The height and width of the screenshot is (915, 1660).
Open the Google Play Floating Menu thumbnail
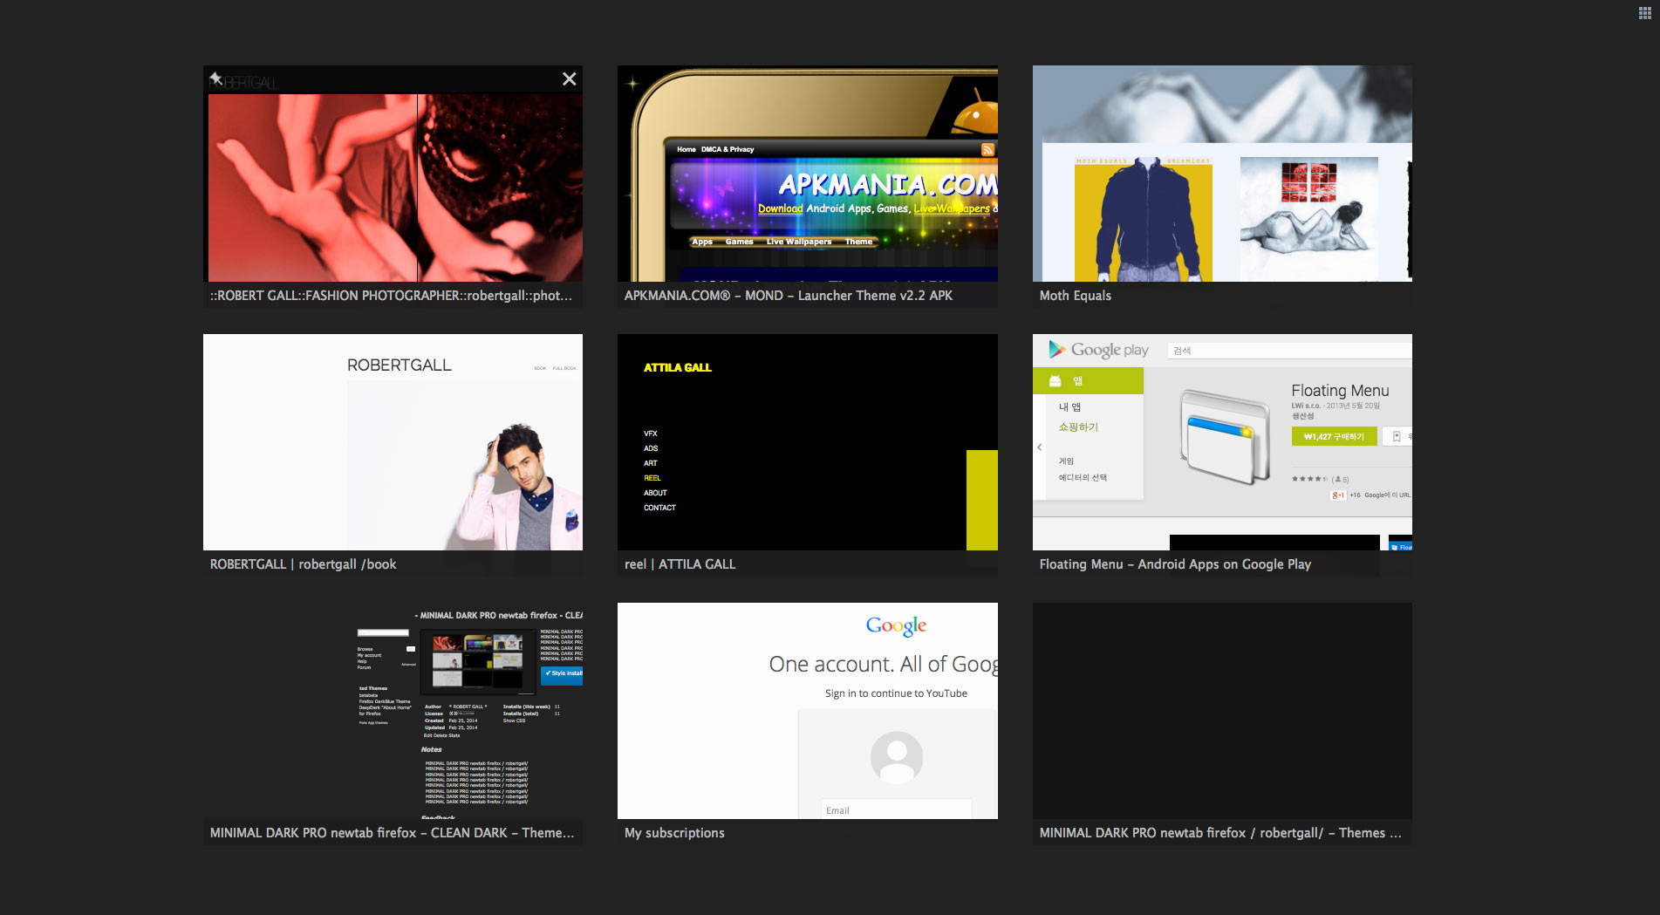1222,442
